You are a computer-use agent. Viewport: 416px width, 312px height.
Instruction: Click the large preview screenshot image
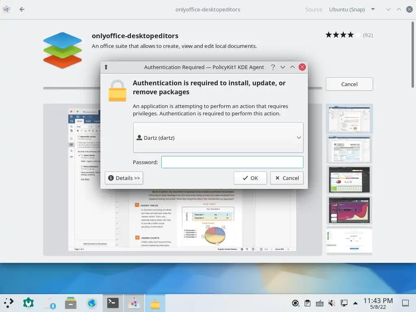(182, 180)
